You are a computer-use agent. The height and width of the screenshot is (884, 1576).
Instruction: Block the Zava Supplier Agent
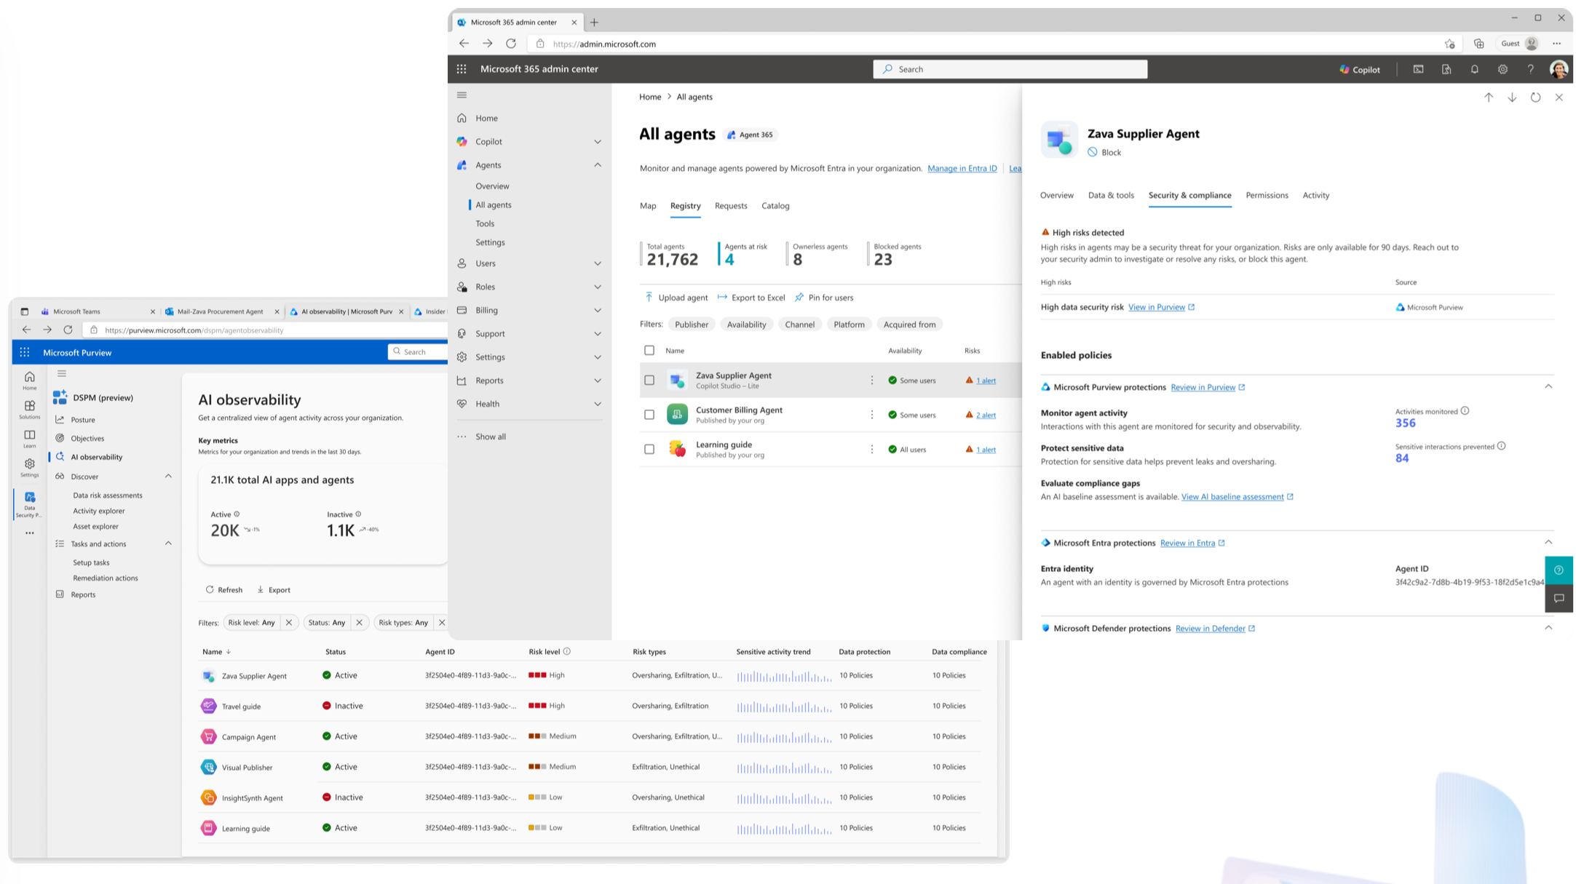point(1104,152)
